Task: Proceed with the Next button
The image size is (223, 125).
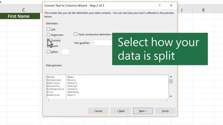Action: 143,111
